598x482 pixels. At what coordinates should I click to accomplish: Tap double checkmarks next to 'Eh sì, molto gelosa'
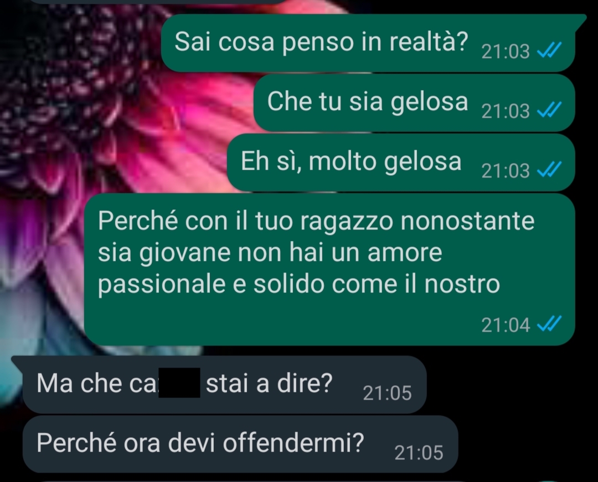(549, 170)
